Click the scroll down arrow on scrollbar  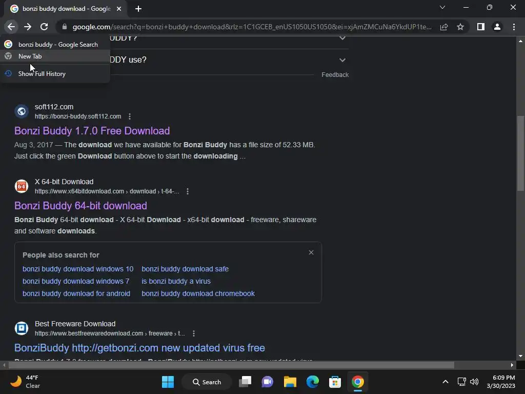click(520, 356)
